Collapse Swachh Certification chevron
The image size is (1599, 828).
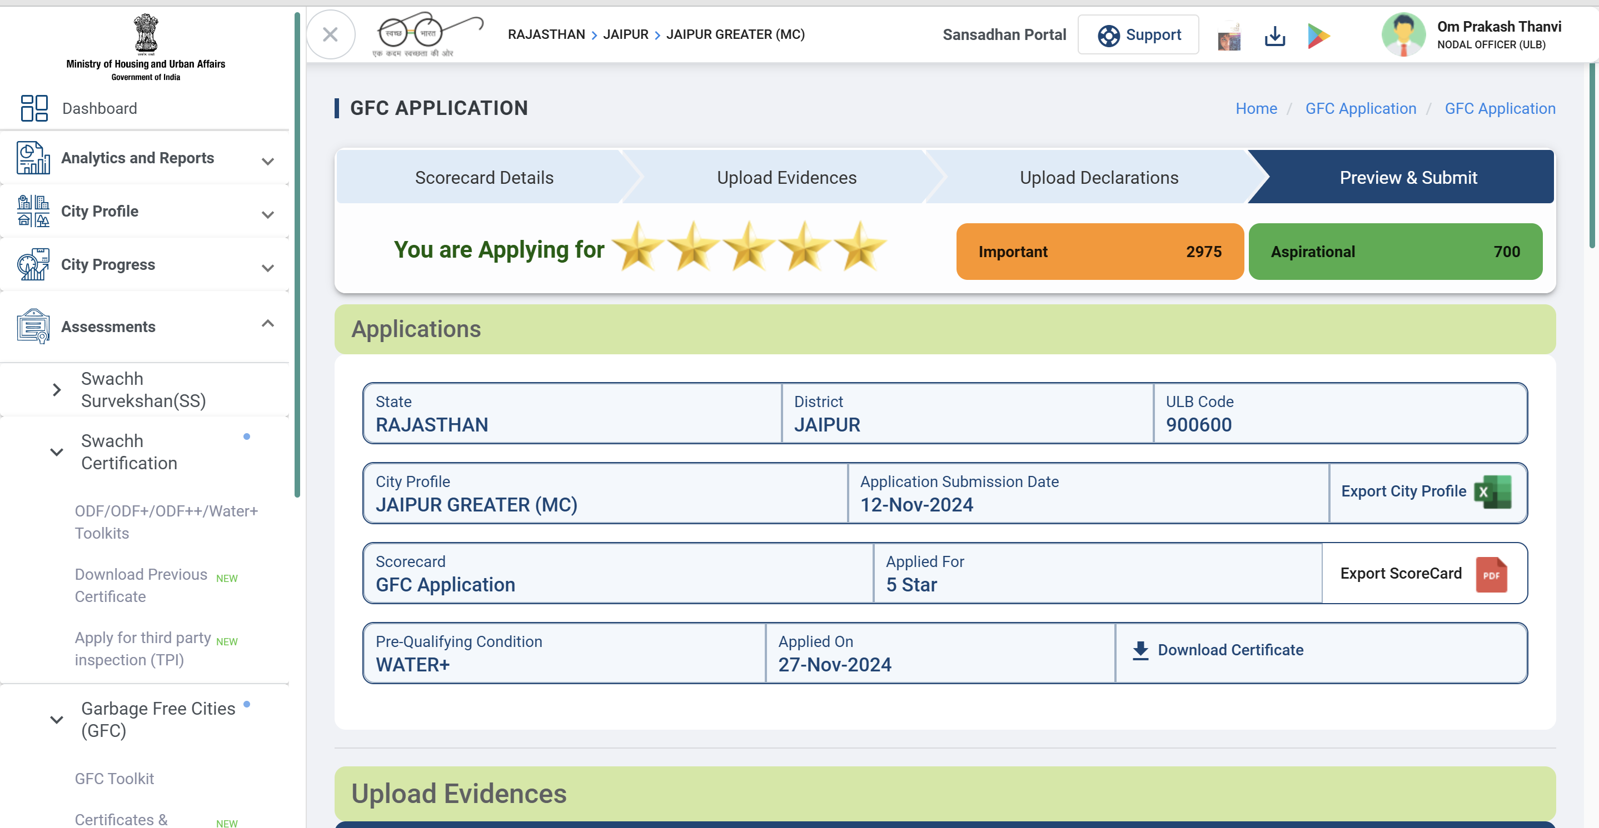[57, 451]
